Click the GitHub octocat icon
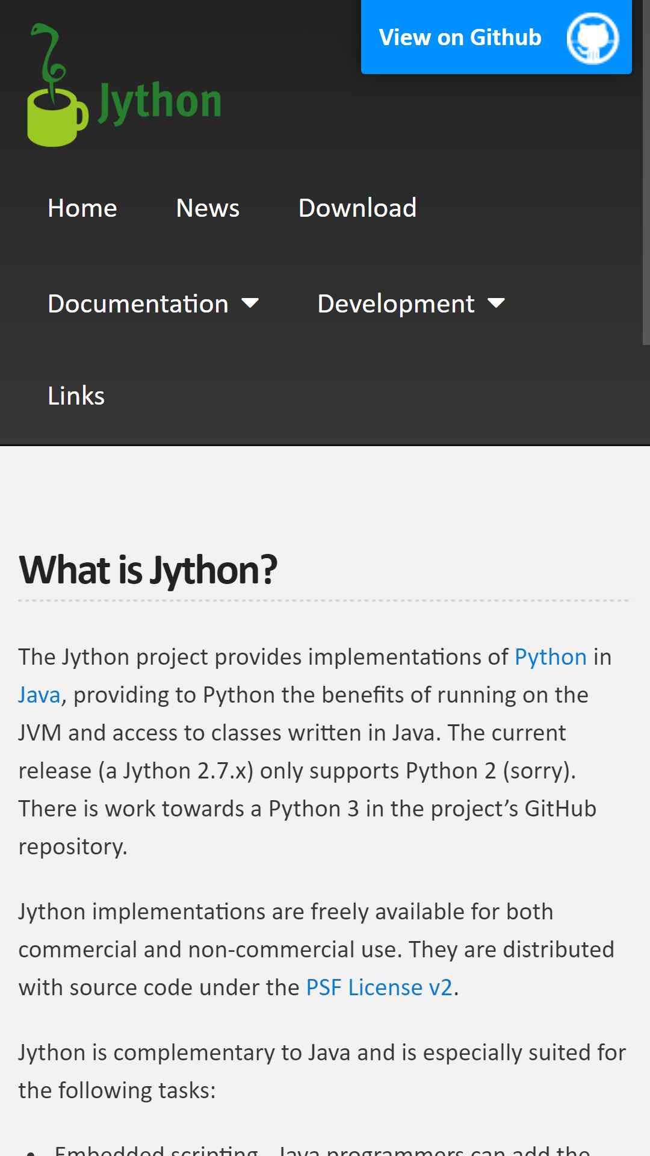The image size is (650, 1156). (592, 38)
